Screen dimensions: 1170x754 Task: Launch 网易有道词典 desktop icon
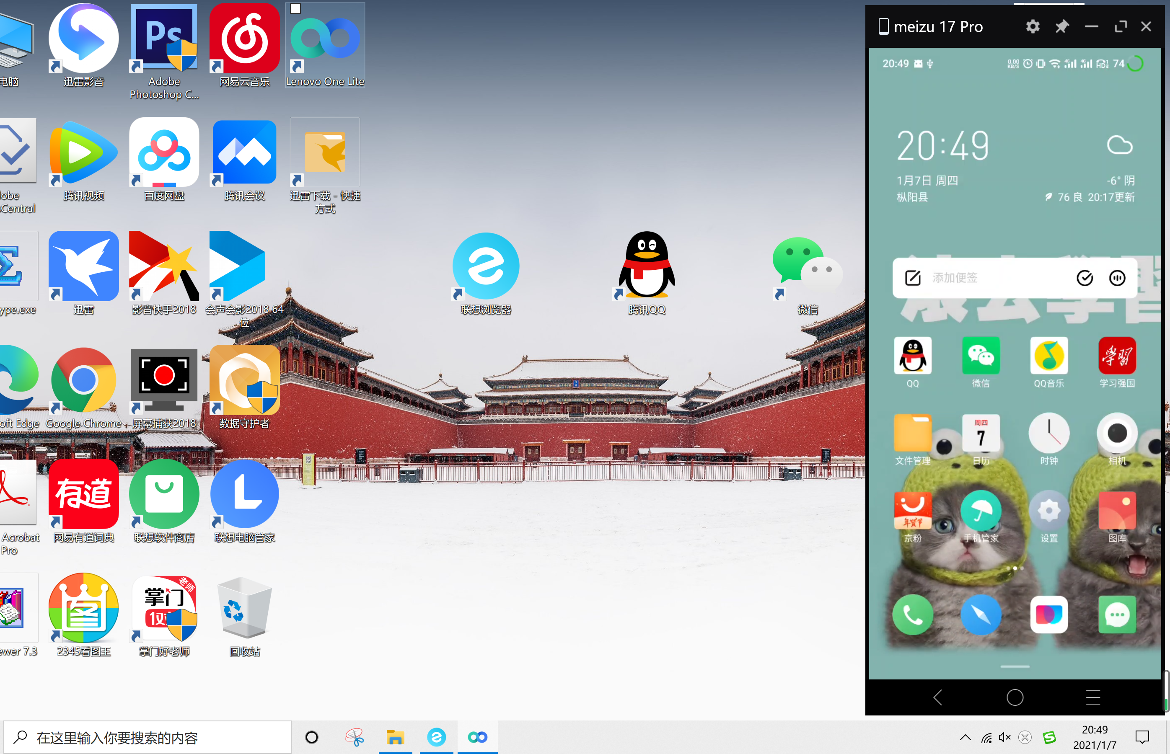83,501
